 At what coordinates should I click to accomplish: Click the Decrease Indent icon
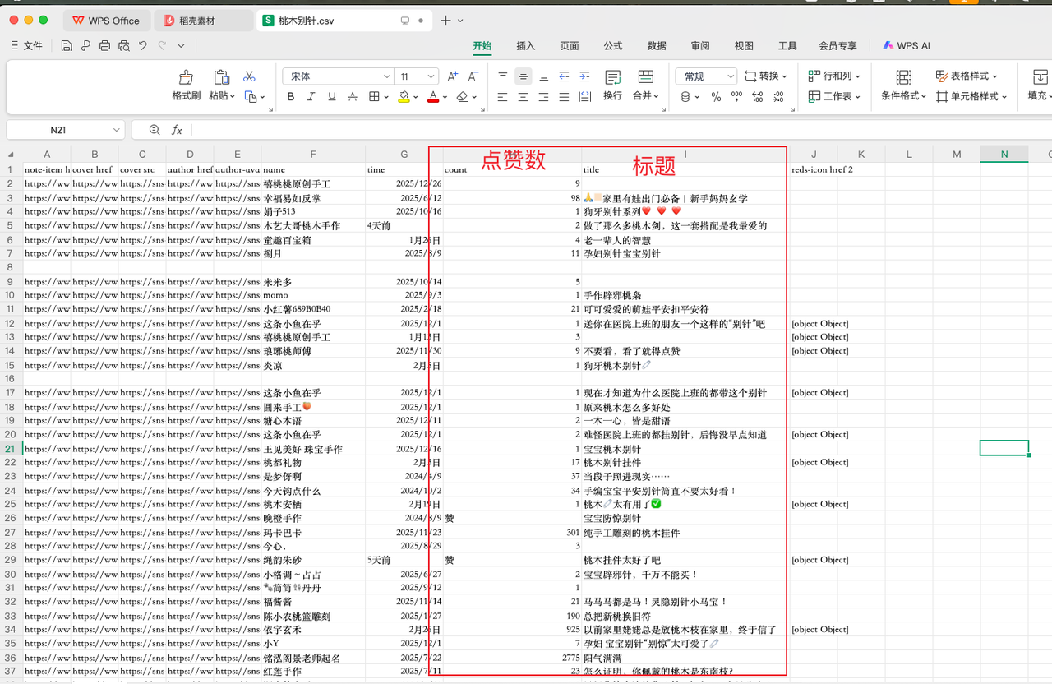(564, 76)
